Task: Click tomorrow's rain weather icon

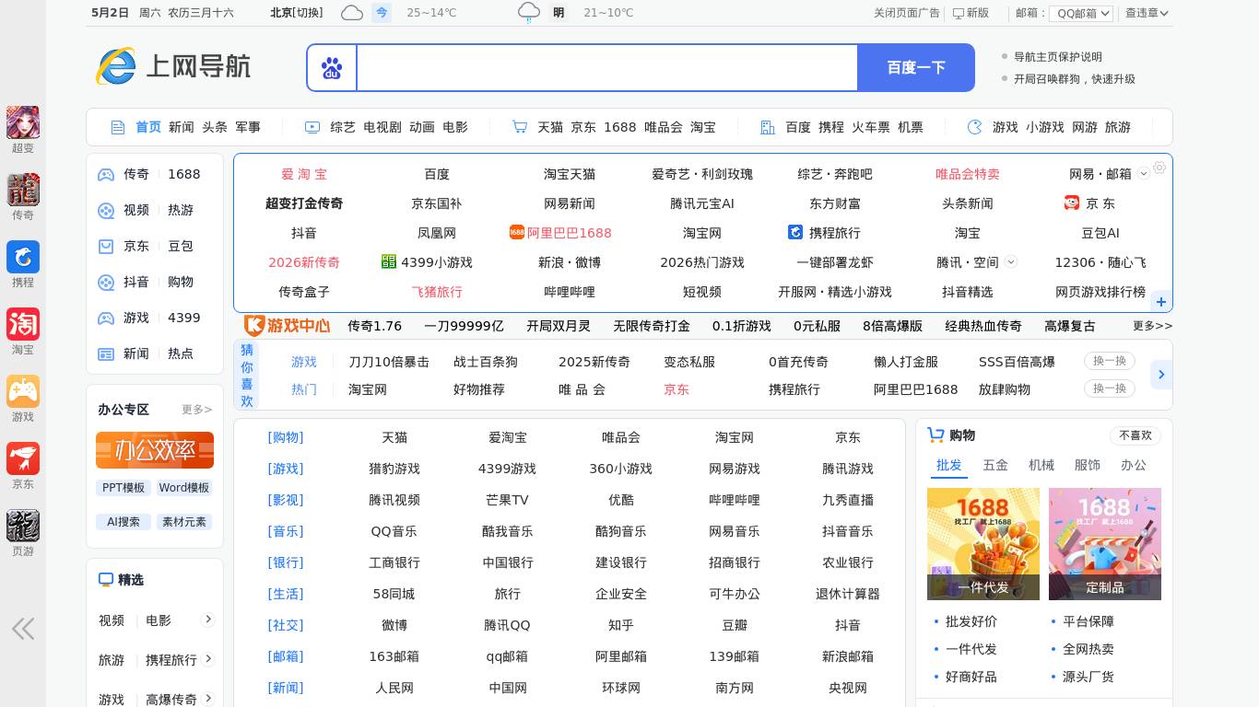Action: [529, 12]
